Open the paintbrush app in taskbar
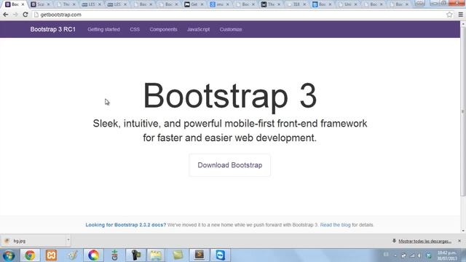This screenshot has width=466, height=262. click(x=72, y=255)
